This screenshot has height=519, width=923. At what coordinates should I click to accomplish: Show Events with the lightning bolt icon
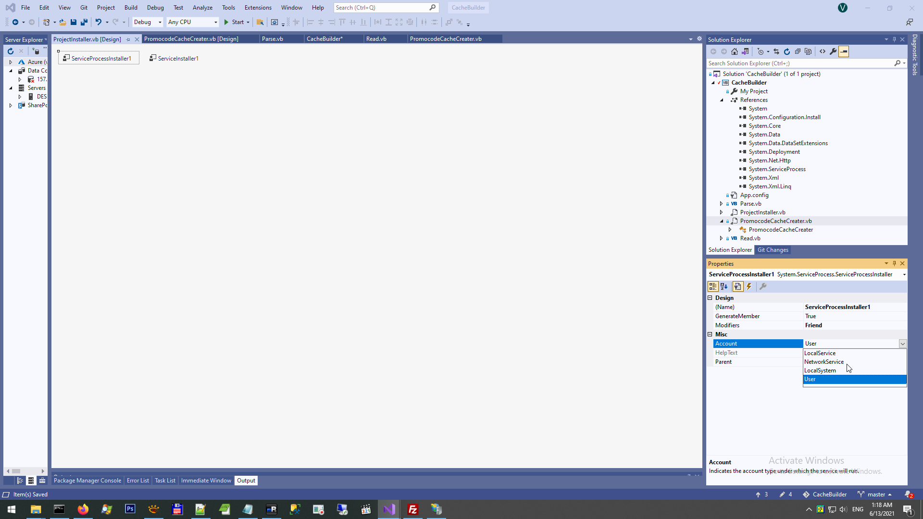(749, 287)
